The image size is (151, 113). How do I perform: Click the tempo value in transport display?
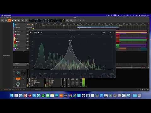[36, 19]
